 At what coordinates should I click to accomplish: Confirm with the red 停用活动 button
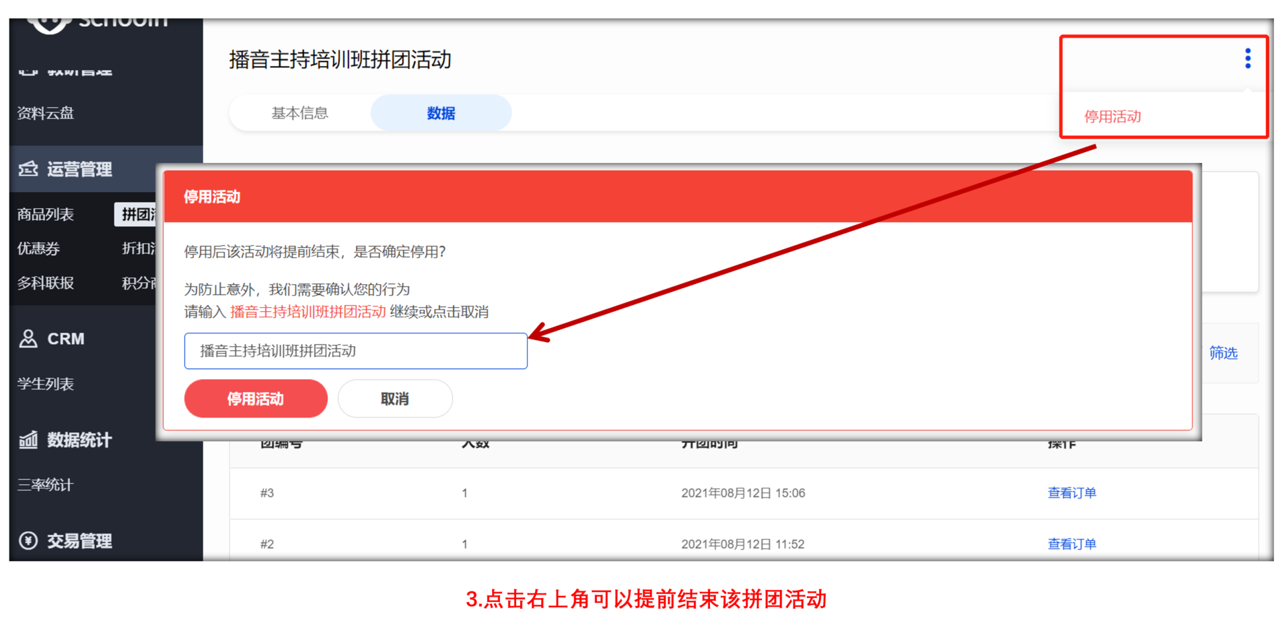pyautogui.click(x=256, y=399)
